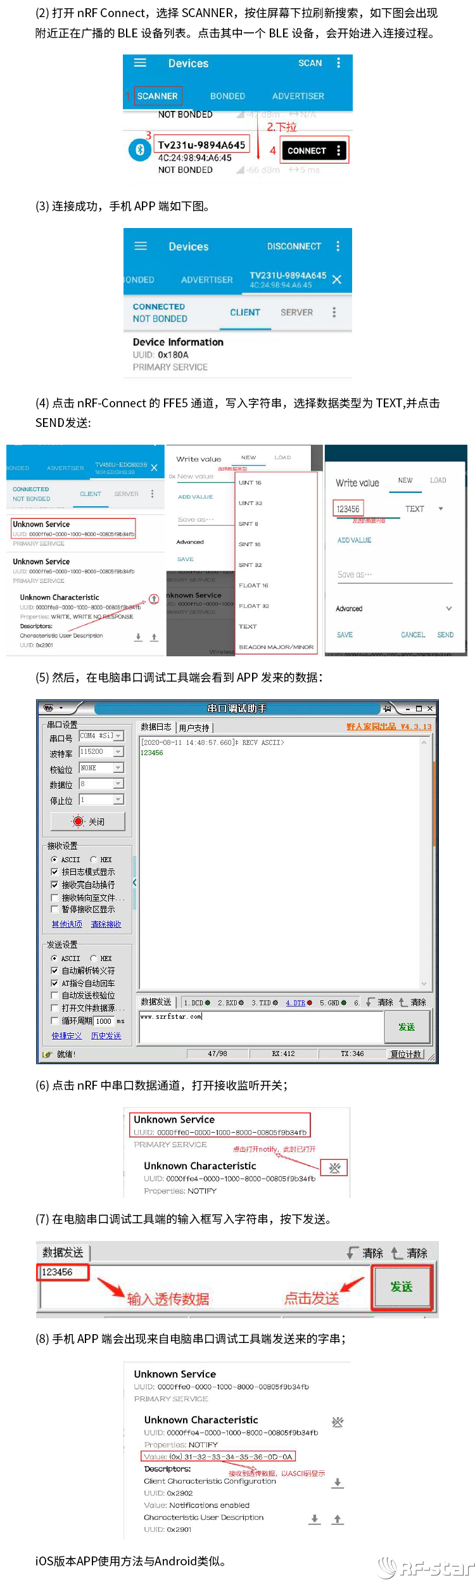The width and height of the screenshot is (475, 1585).
Task: Open 校验位 NONE dropdown
Action: (x=118, y=768)
